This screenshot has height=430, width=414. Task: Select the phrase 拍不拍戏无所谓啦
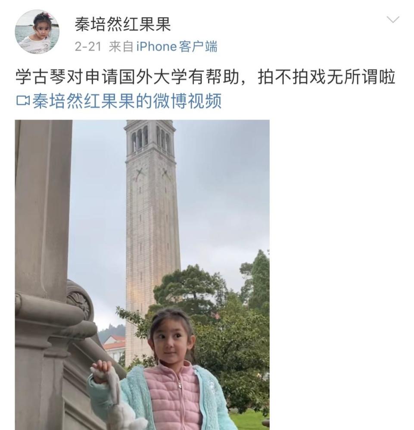(327, 77)
